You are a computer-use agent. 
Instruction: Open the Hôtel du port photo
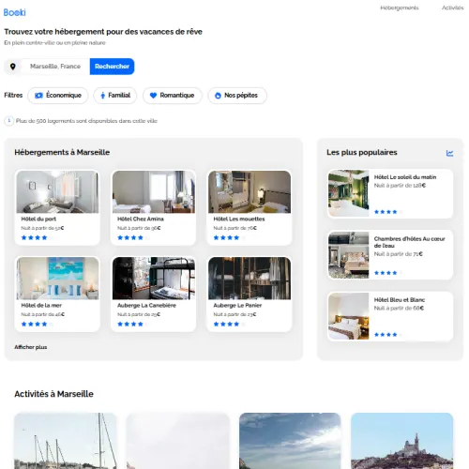pyautogui.click(x=57, y=191)
